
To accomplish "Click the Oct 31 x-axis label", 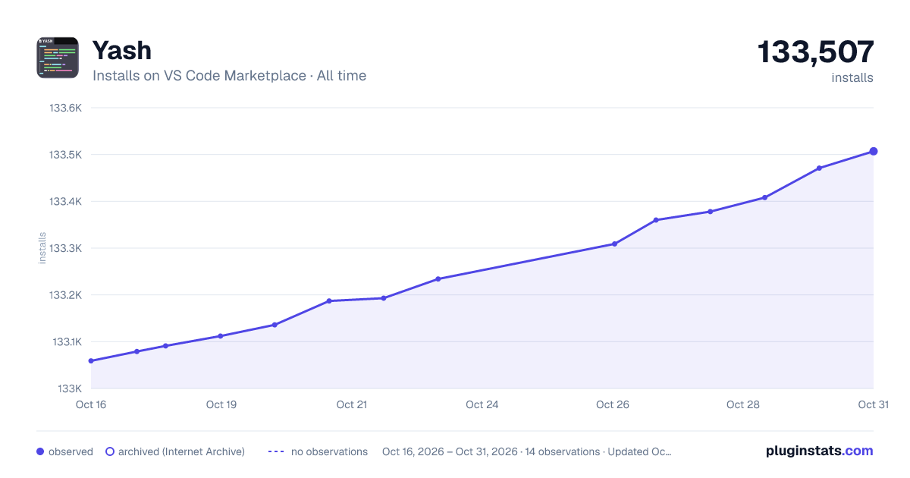I will 872,404.
